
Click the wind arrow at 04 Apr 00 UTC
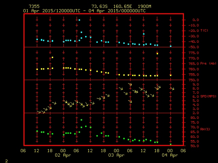pos(172,88)
